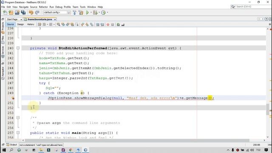Switch to History view
This screenshot has height=153, width=272.
(x=31, y=25)
